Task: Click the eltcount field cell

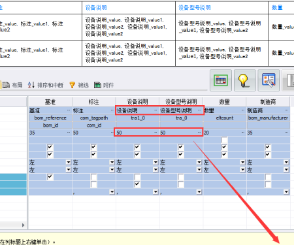Action: [x=225, y=118]
